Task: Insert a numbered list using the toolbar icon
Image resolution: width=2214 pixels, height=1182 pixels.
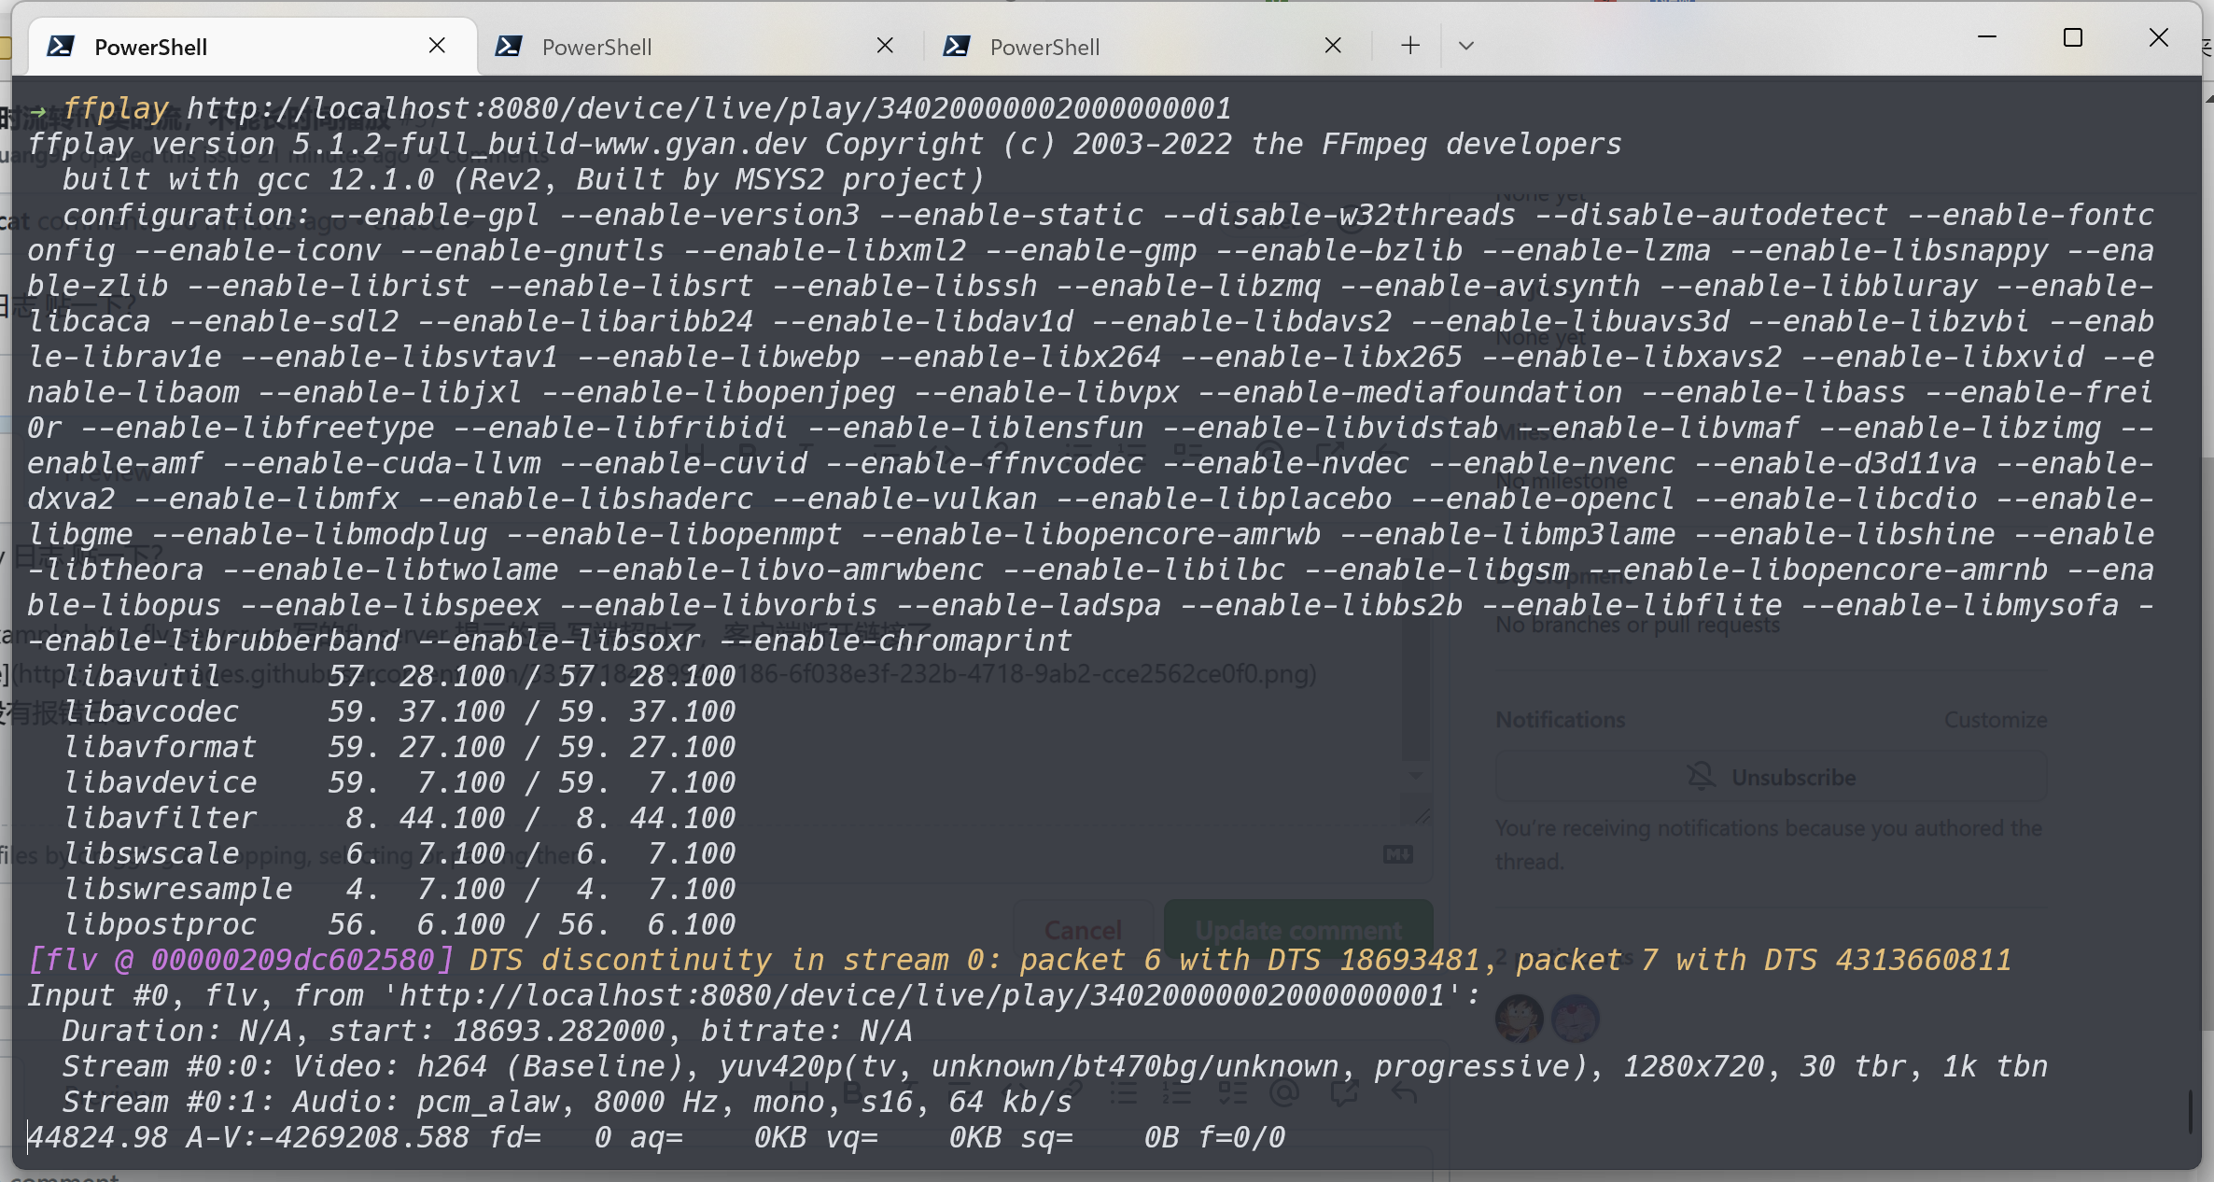Action: 1179,1093
